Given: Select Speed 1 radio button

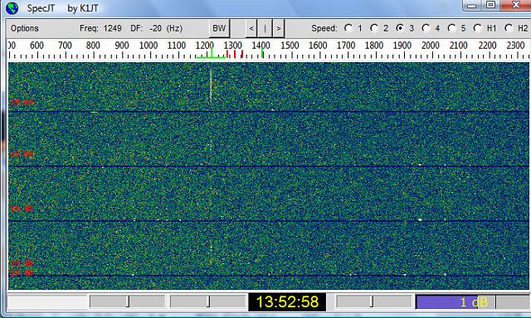Looking at the screenshot, I should click(x=348, y=28).
